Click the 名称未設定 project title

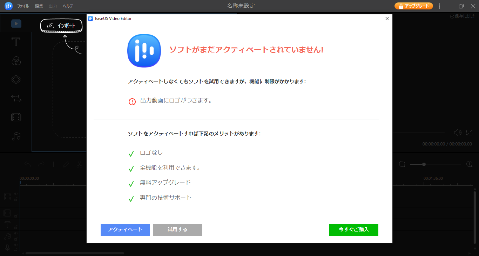(x=241, y=6)
